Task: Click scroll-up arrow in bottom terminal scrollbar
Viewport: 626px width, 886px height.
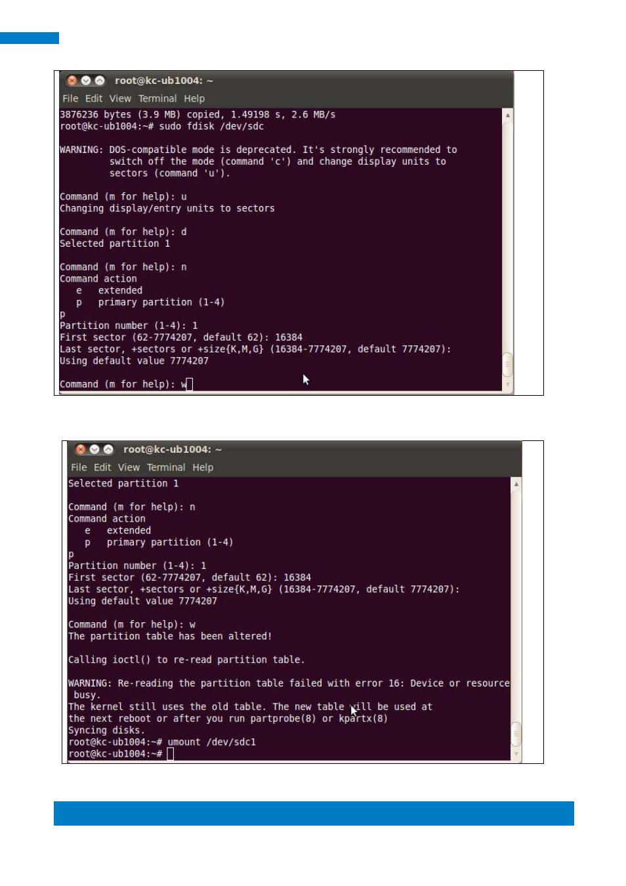Action: (516, 484)
